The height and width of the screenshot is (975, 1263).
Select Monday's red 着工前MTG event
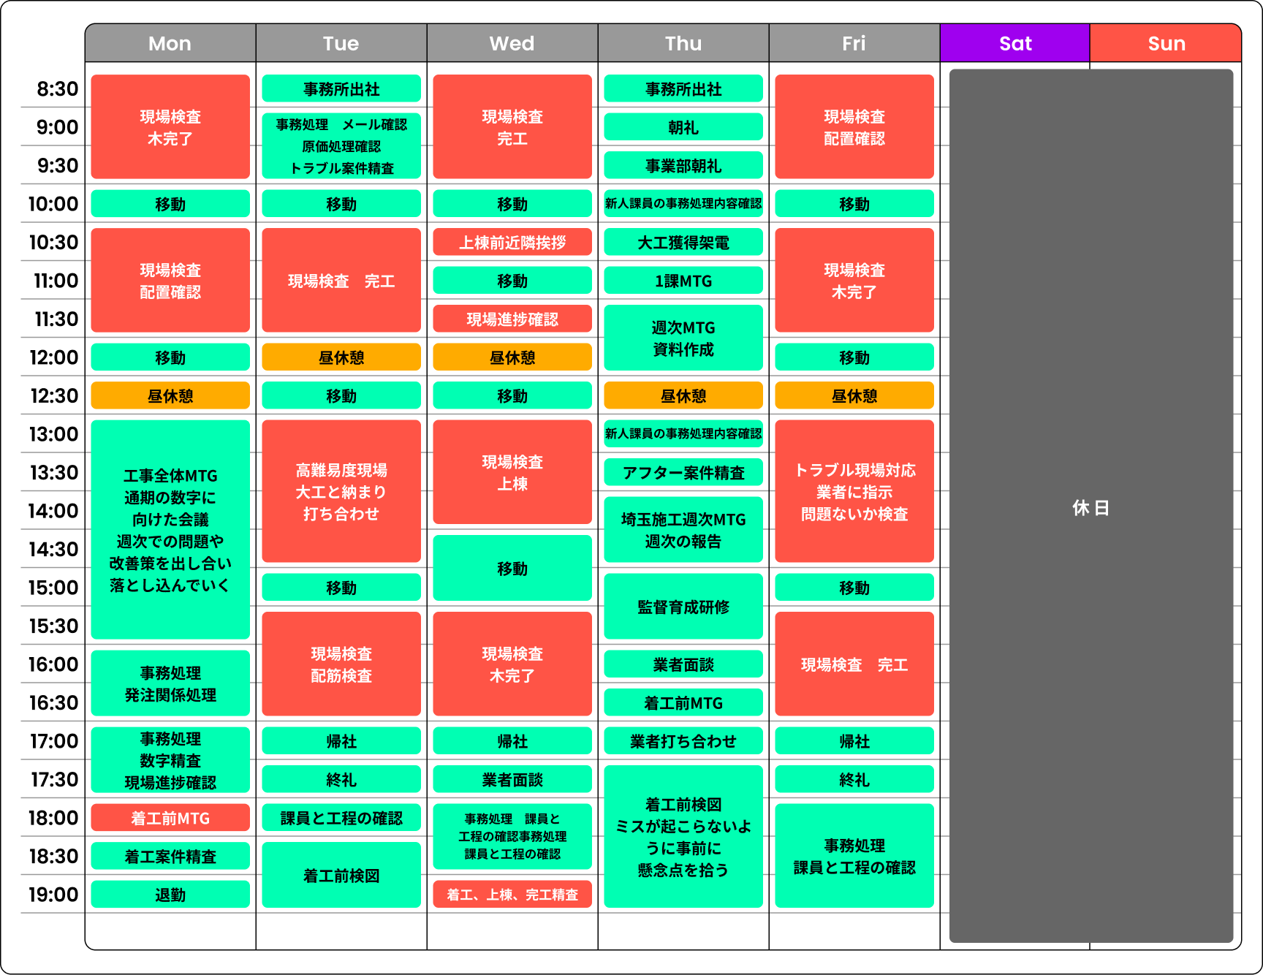170,818
